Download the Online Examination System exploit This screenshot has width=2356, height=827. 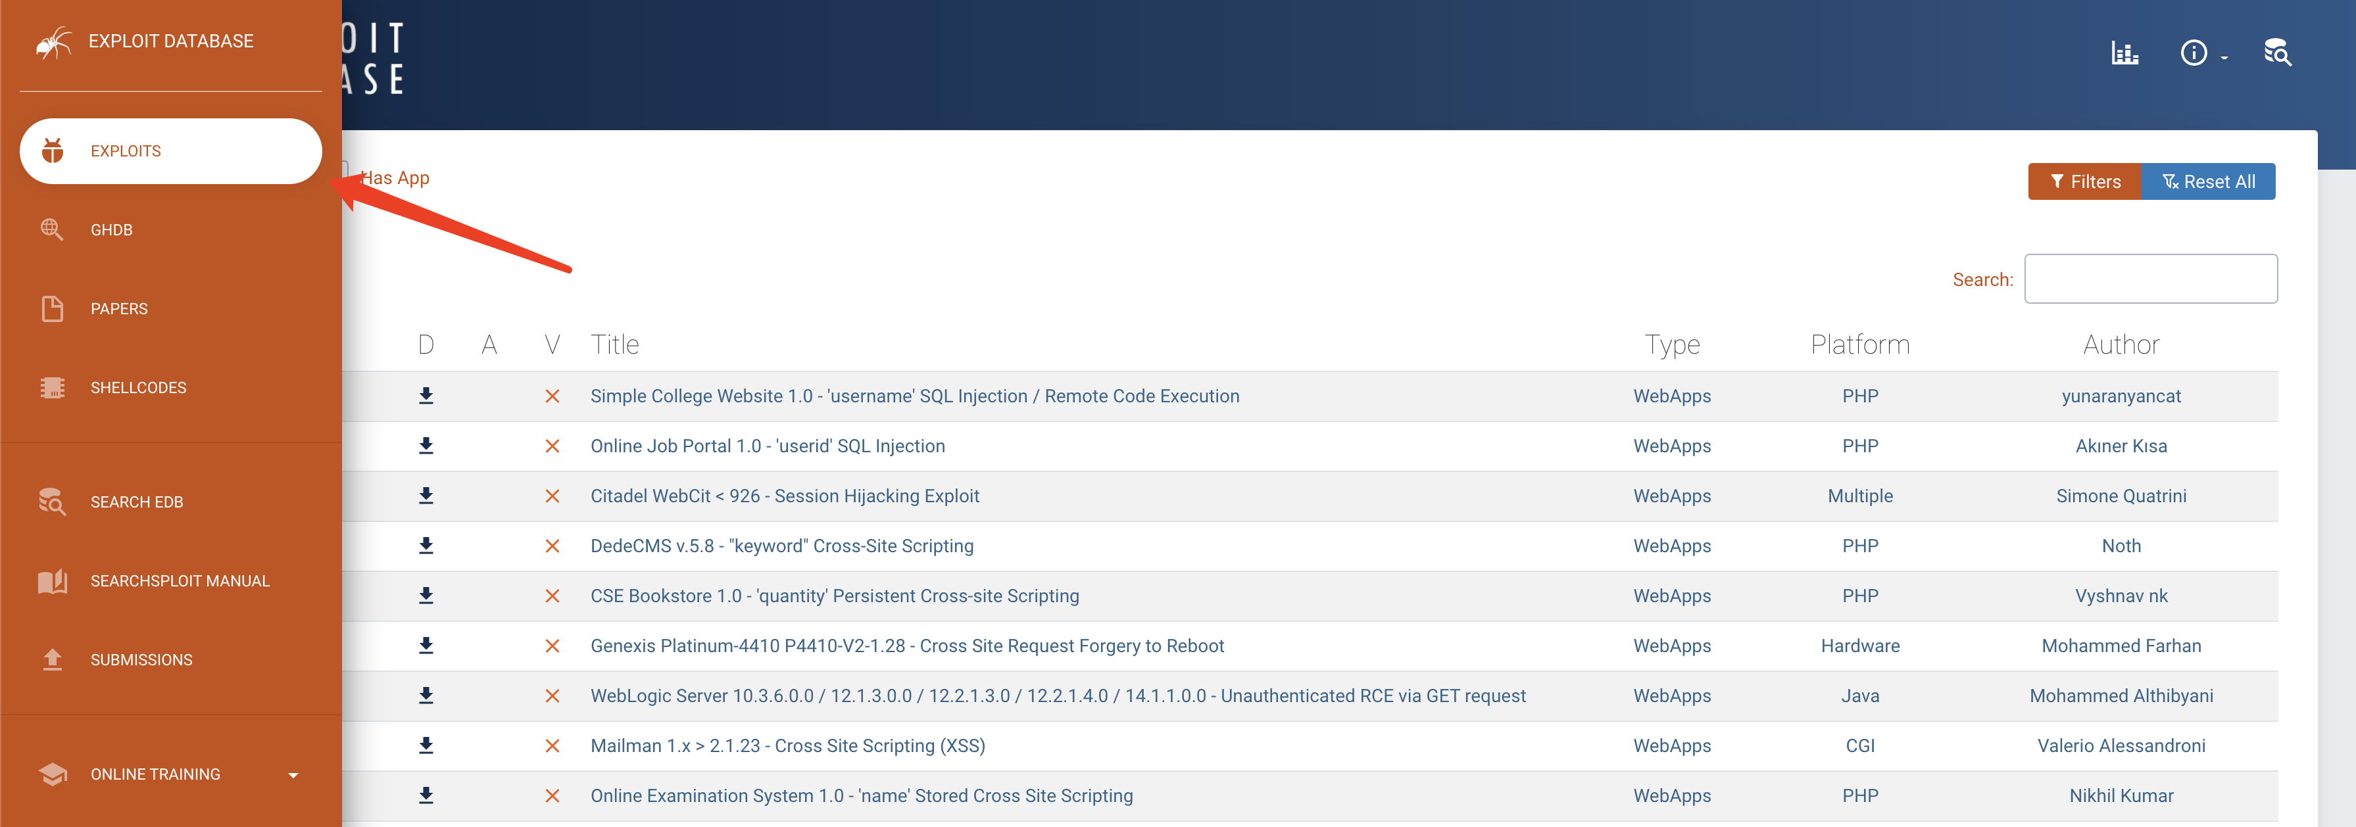point(426,795)
